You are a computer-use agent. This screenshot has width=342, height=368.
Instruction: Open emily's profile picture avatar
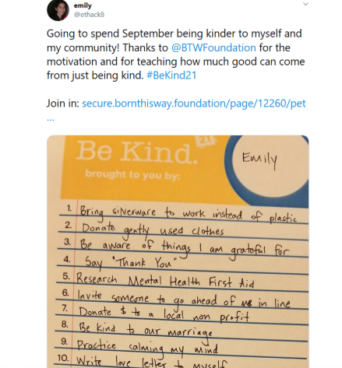pos(58,10)
